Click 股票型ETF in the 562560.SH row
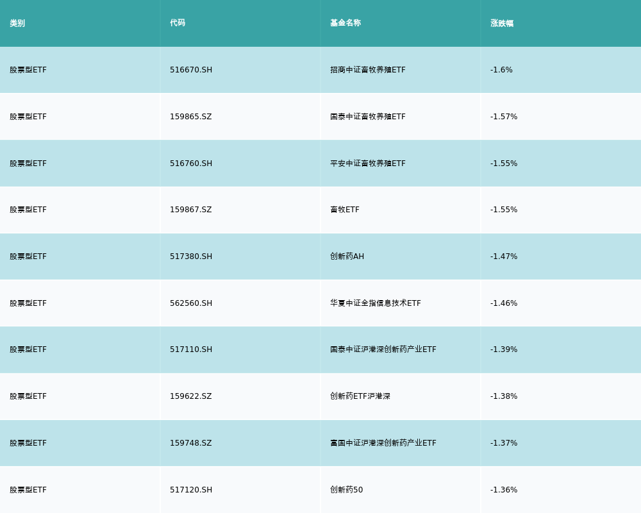The height and width of the screenshot is (513, 641). [28, 303]
